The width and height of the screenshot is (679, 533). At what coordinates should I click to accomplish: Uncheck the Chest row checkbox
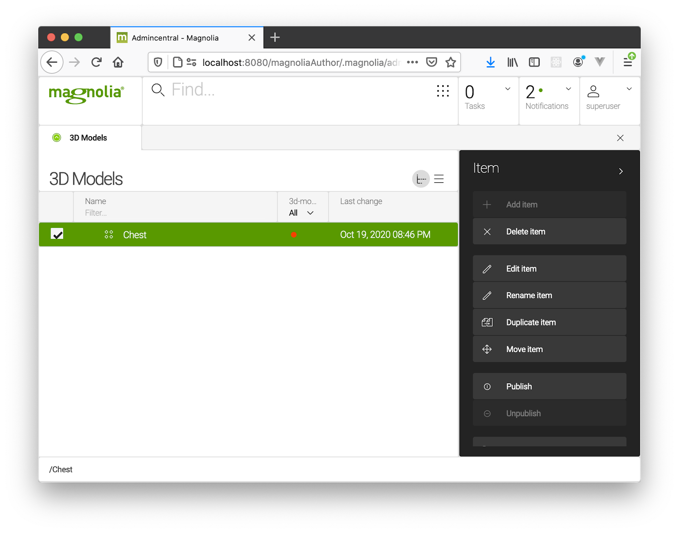57,234
